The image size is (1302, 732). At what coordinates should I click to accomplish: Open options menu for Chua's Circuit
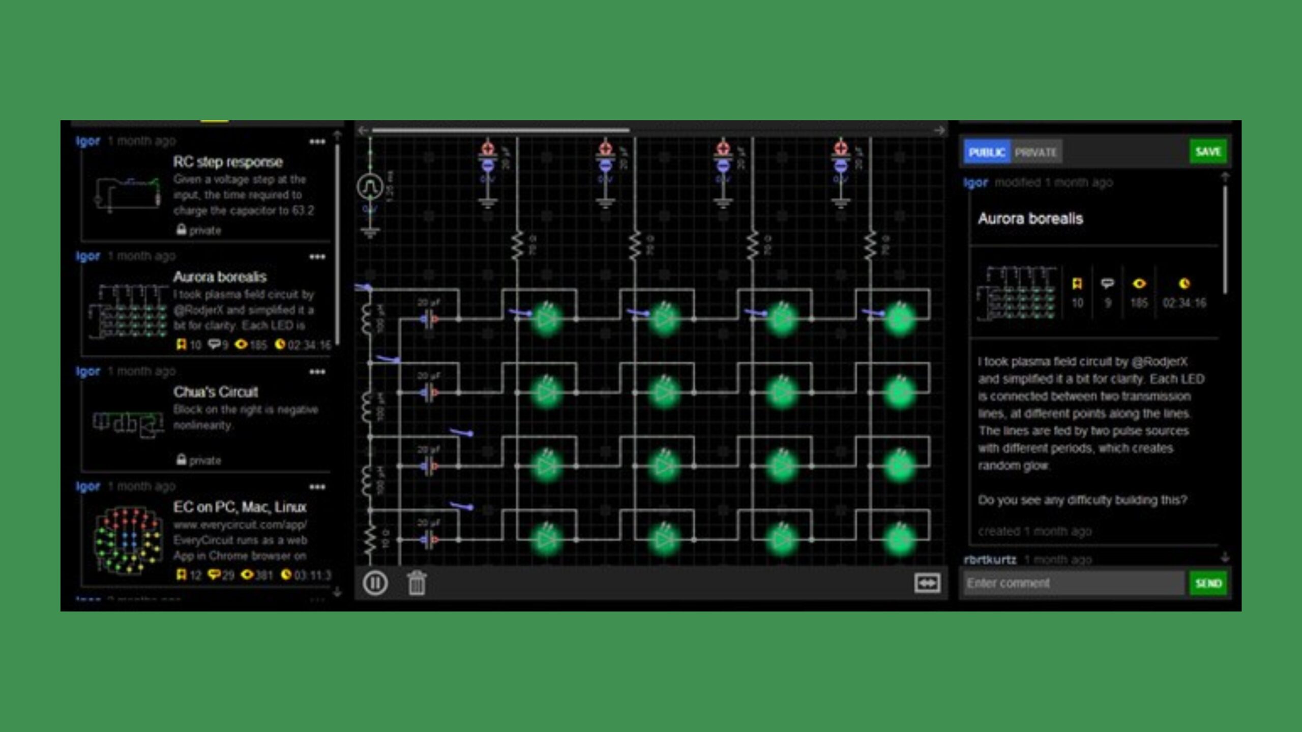317,372
